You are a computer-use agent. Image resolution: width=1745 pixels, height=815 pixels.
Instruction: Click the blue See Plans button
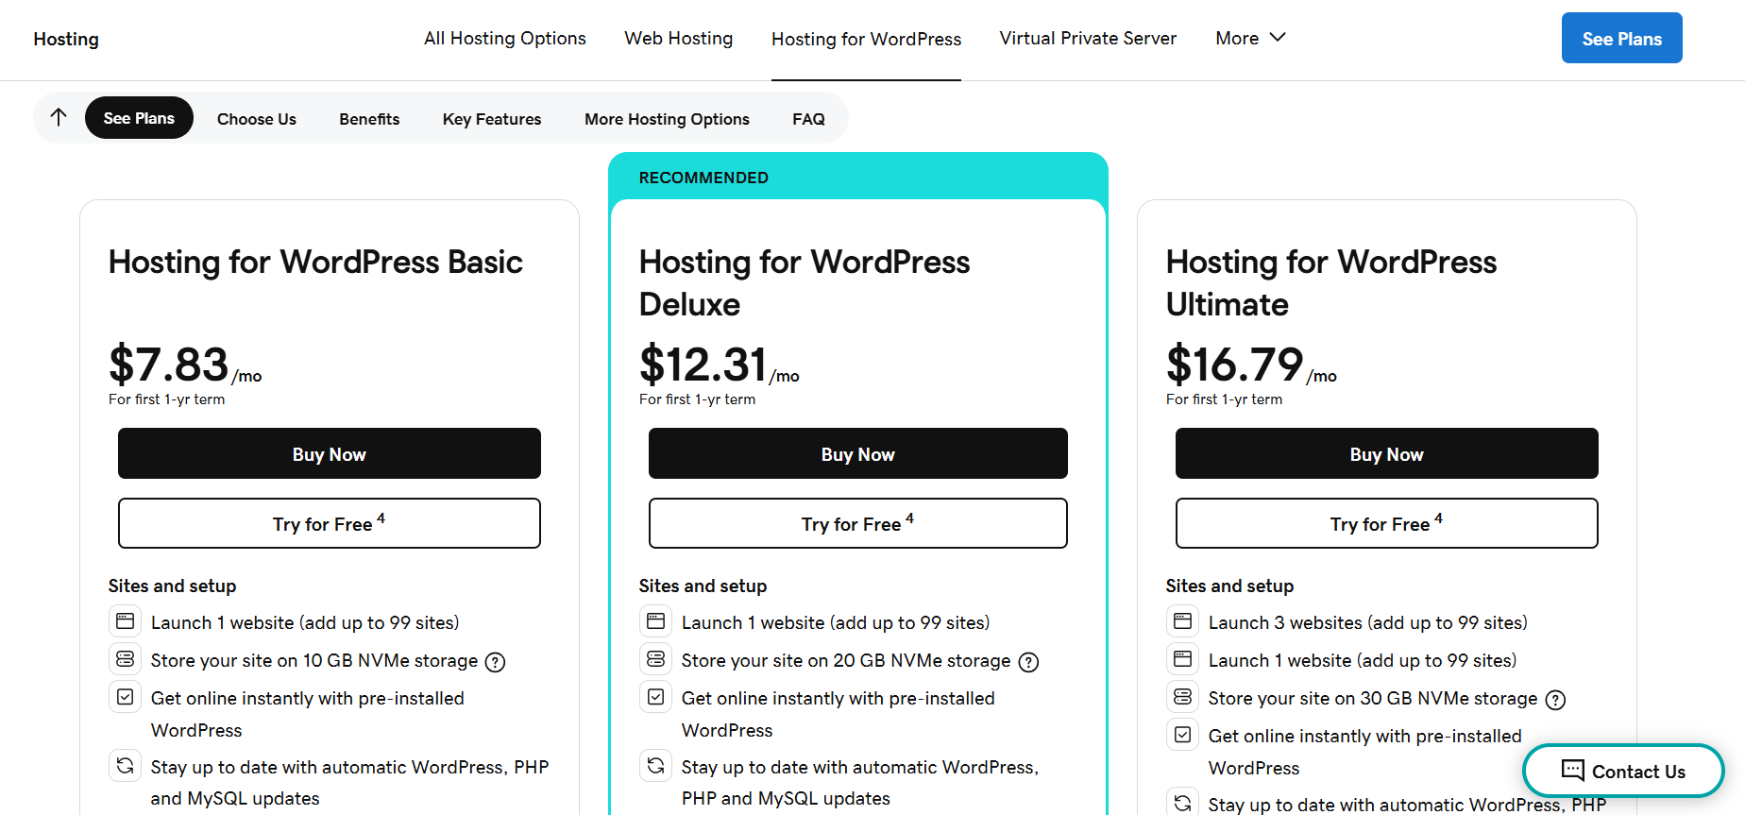pyautogui.click(x=1621, y=38)
